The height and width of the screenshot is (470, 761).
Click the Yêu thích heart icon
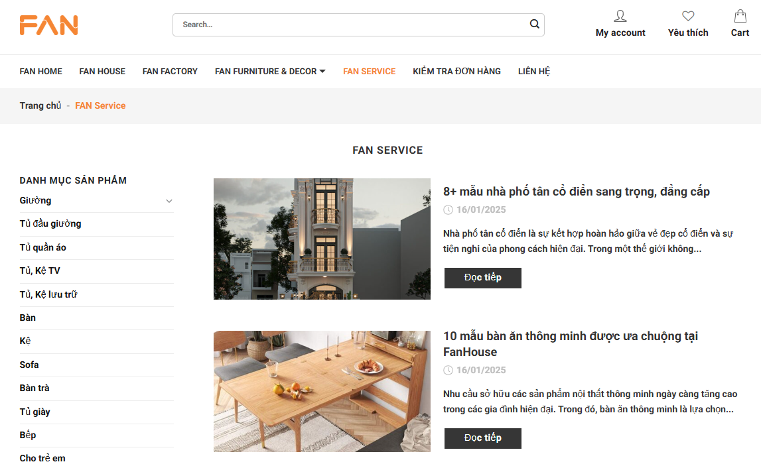(x=688, y=16)
